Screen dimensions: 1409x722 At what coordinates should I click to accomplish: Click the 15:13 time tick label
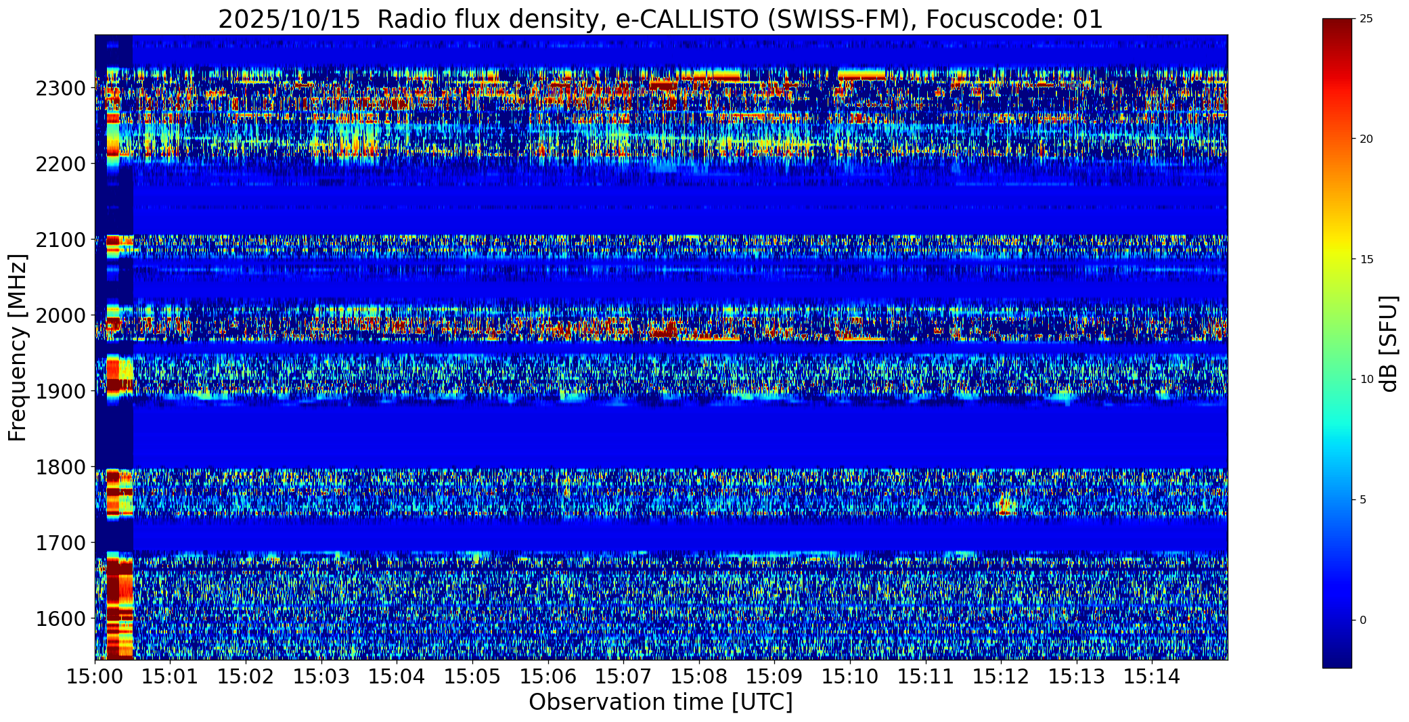pyautogui.click(x=1077, y=676)
